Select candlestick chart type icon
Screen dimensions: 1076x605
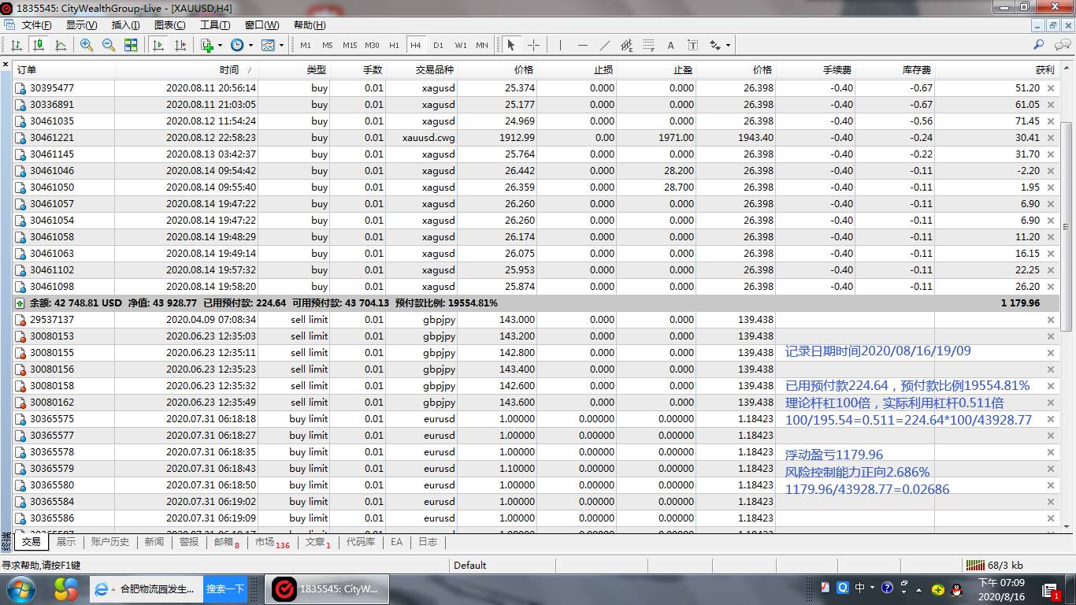(39, 45)
